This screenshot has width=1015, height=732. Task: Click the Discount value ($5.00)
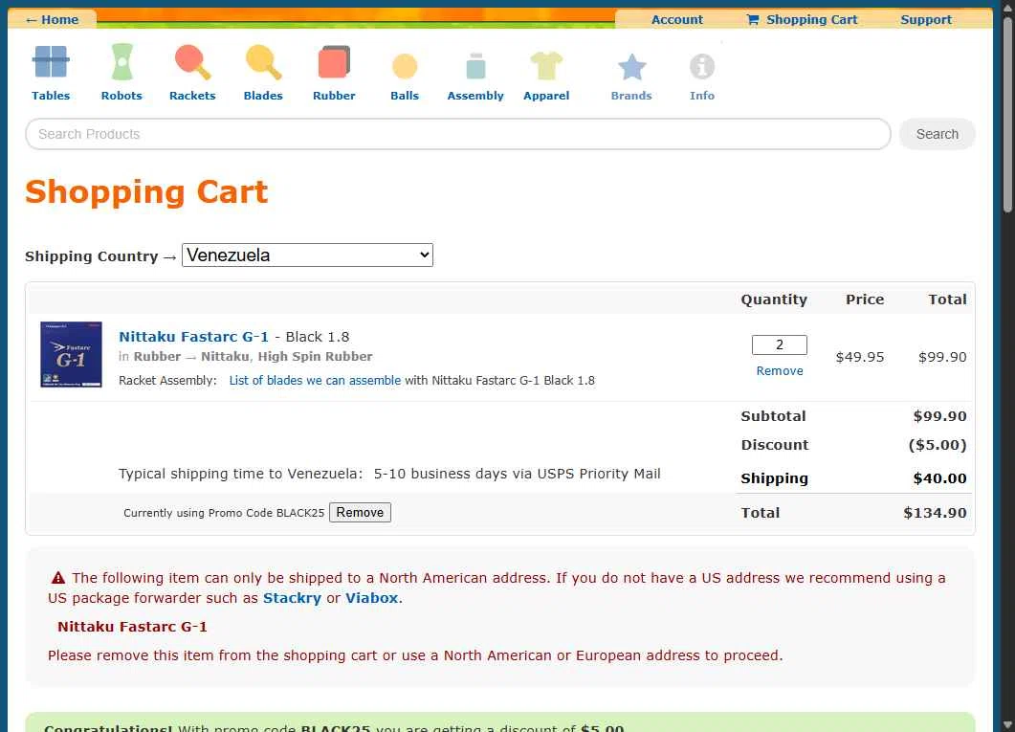(938, 445)
